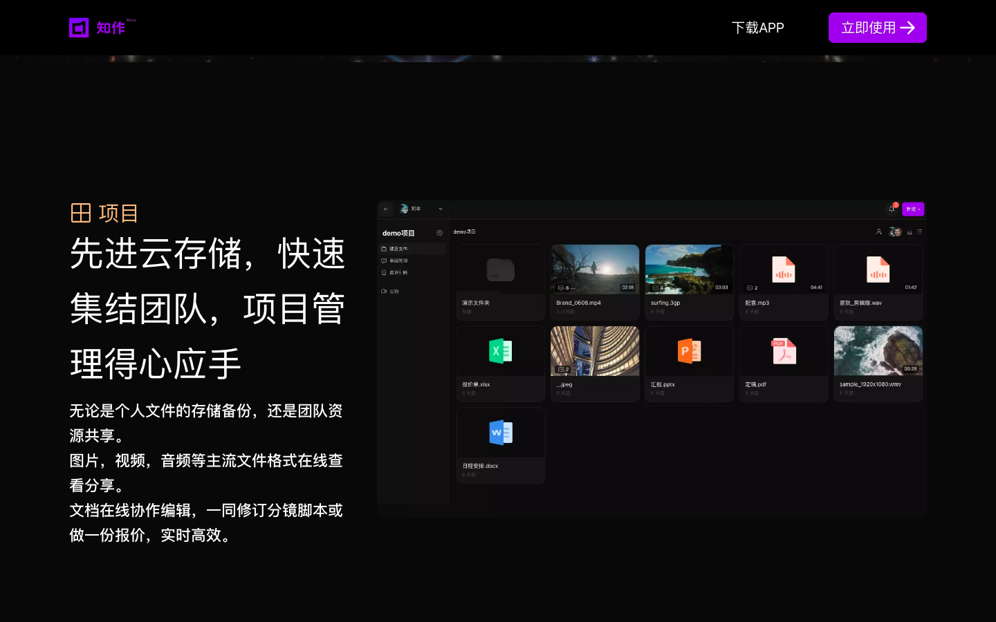The image size is (996, 622).
Task: Expand the comment count badge on Brand_0608.mp4
Action: (564, 288)
